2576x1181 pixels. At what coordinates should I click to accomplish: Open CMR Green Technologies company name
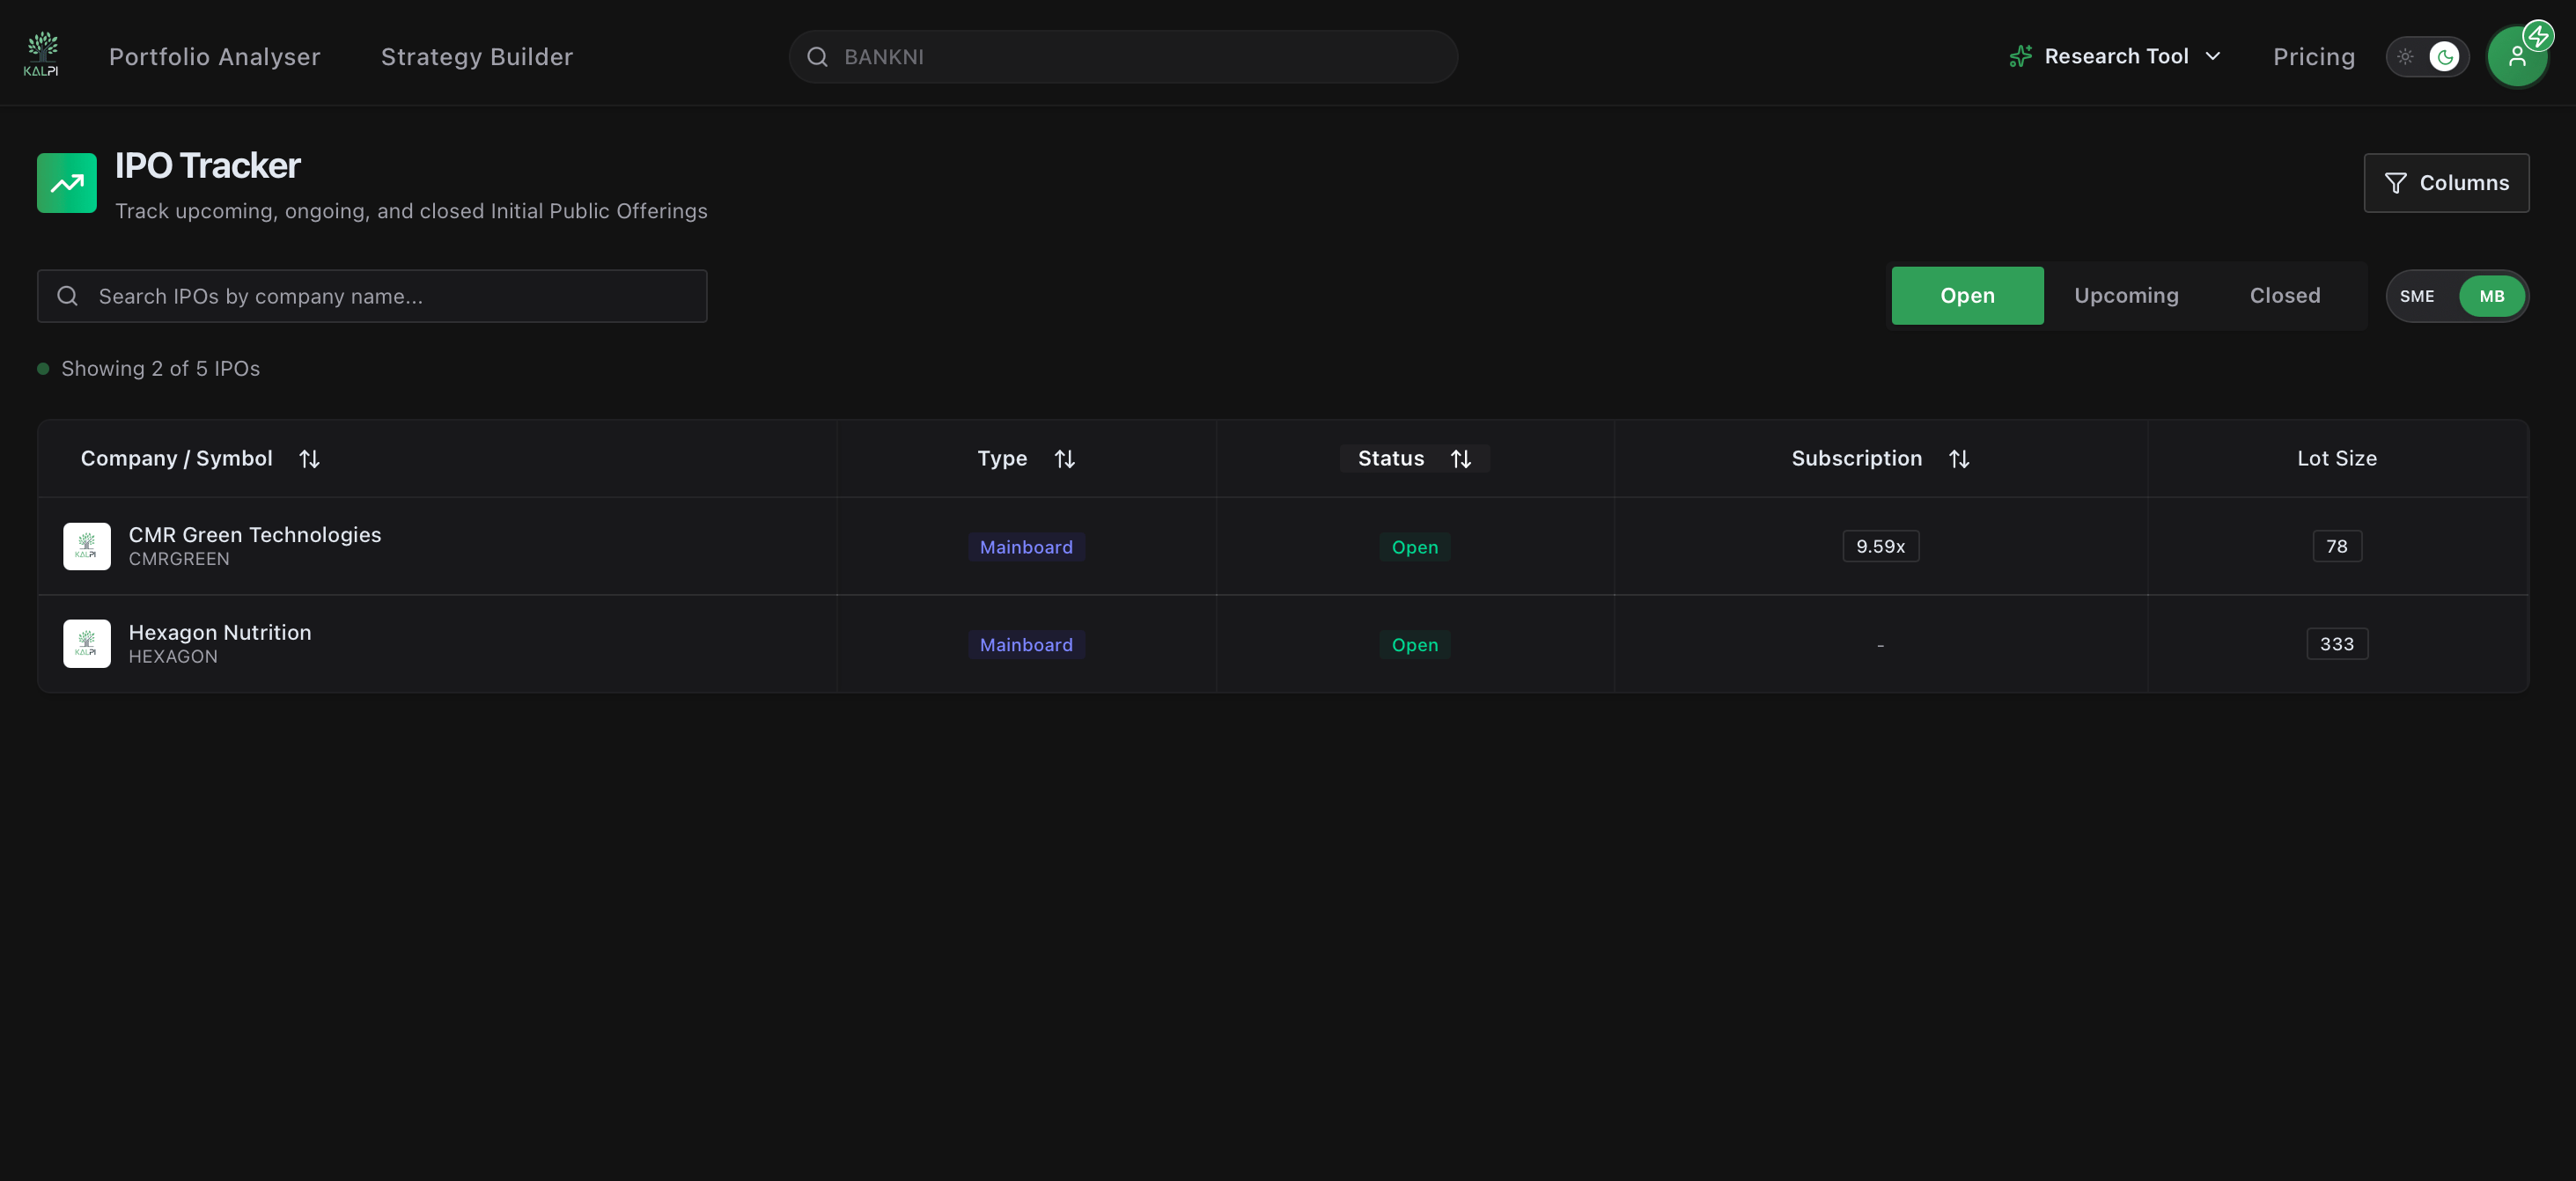(x=255, y=535)
